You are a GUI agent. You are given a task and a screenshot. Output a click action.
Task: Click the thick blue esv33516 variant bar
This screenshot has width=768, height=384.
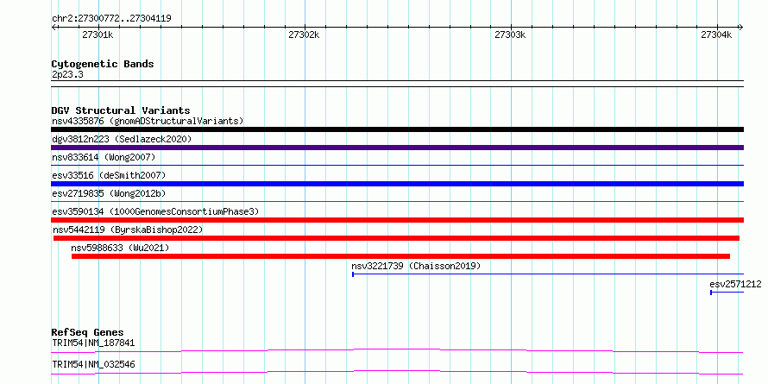[x=397, y=184]
